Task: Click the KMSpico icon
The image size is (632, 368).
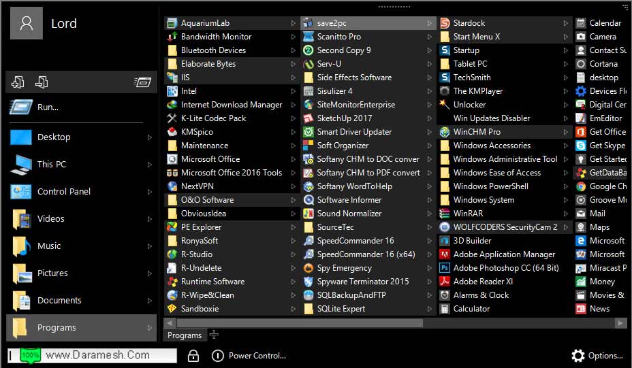Action: tap(172, 132)
